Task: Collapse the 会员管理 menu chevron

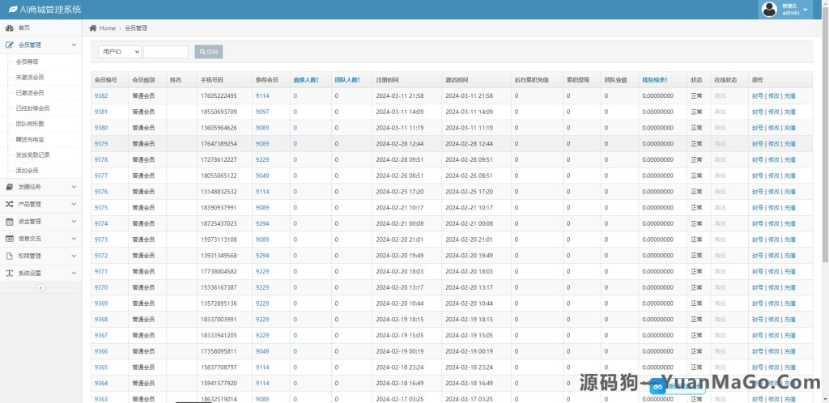Action: 74,45
